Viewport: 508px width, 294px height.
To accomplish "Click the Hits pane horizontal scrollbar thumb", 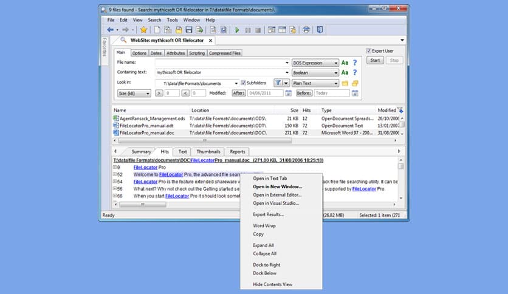I will pyautogui.click(x=143, y=205).
